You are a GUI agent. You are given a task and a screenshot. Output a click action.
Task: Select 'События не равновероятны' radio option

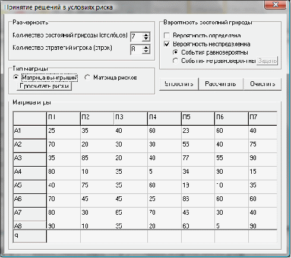175,60
